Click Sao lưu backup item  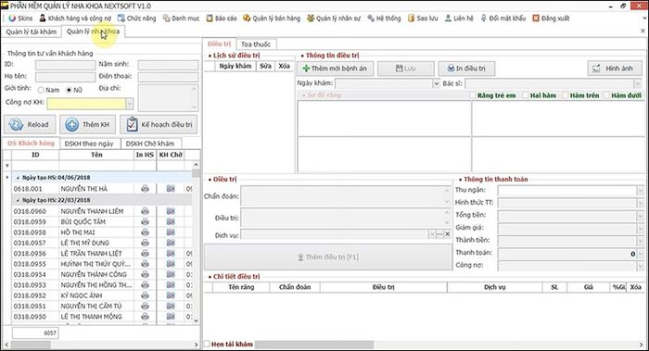coord(423,19)
